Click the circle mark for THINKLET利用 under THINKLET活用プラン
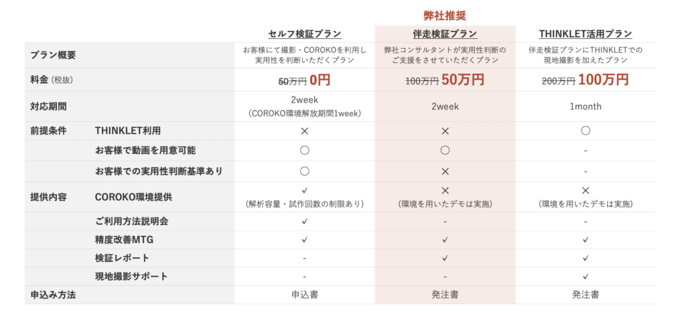Image resolution: width=686 pixels, height=312 pixels. [586, 131]
